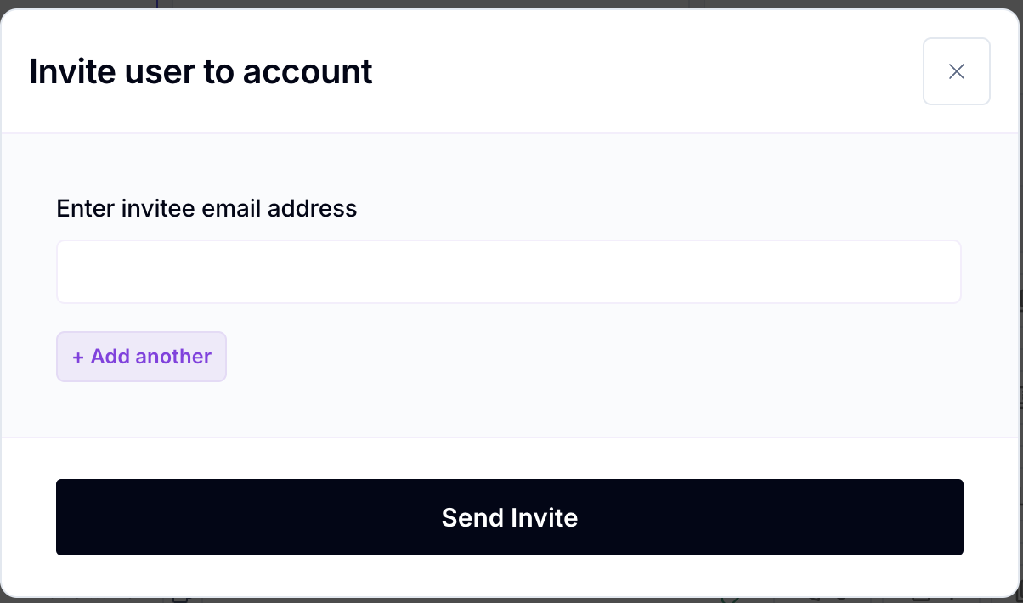
Task: Add another invitee email row
Action: (x=141, y=357)
